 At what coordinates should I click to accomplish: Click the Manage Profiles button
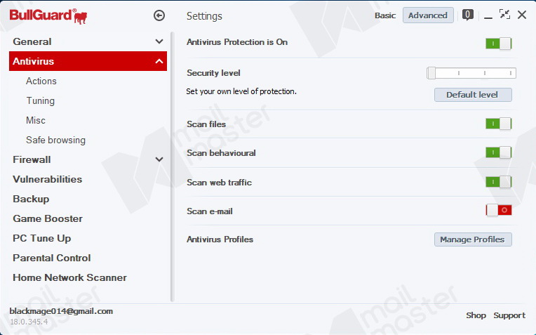click(x=473, y=239)
